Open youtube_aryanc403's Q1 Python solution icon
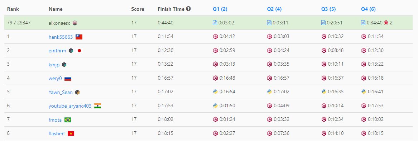The width and height of the screenshot is (418, 141). click(x=215, y=105)
